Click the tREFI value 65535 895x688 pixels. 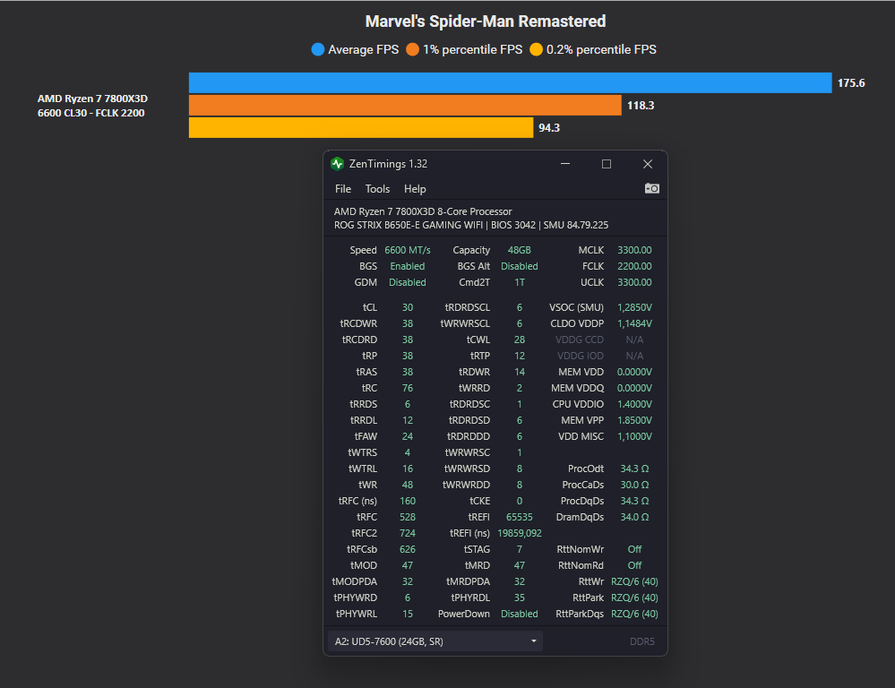(x=520, y=517)
